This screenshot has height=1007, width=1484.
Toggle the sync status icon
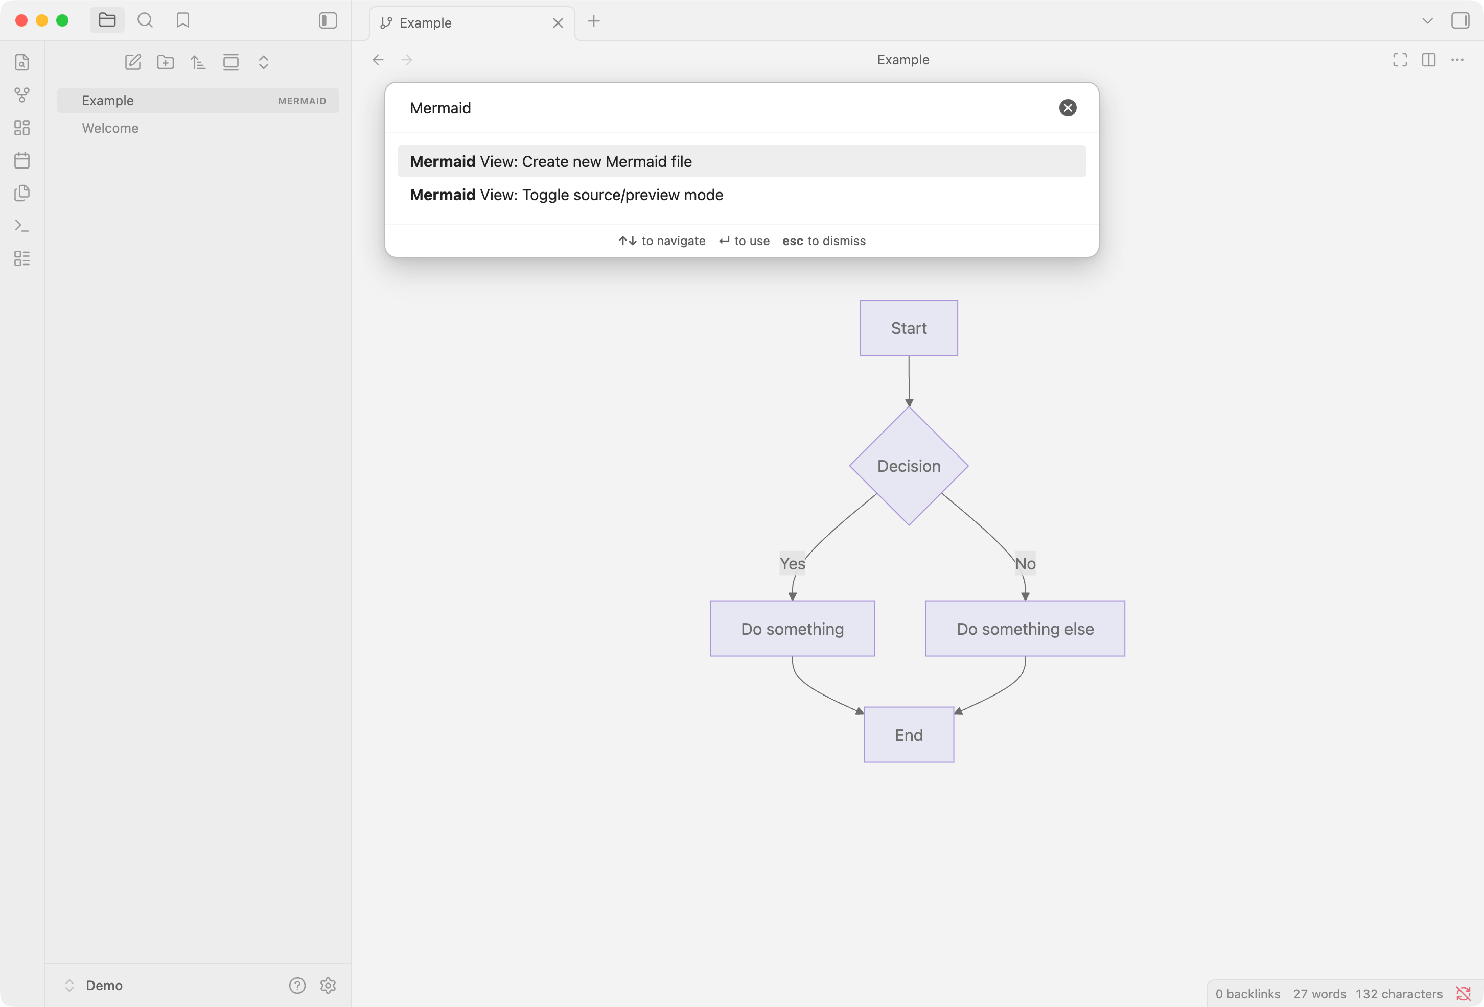coord(1463,993)
